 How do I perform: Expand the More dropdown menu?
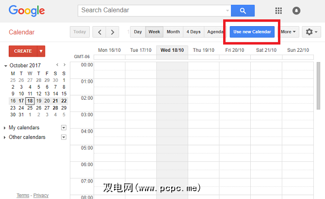tap(288, 32)
